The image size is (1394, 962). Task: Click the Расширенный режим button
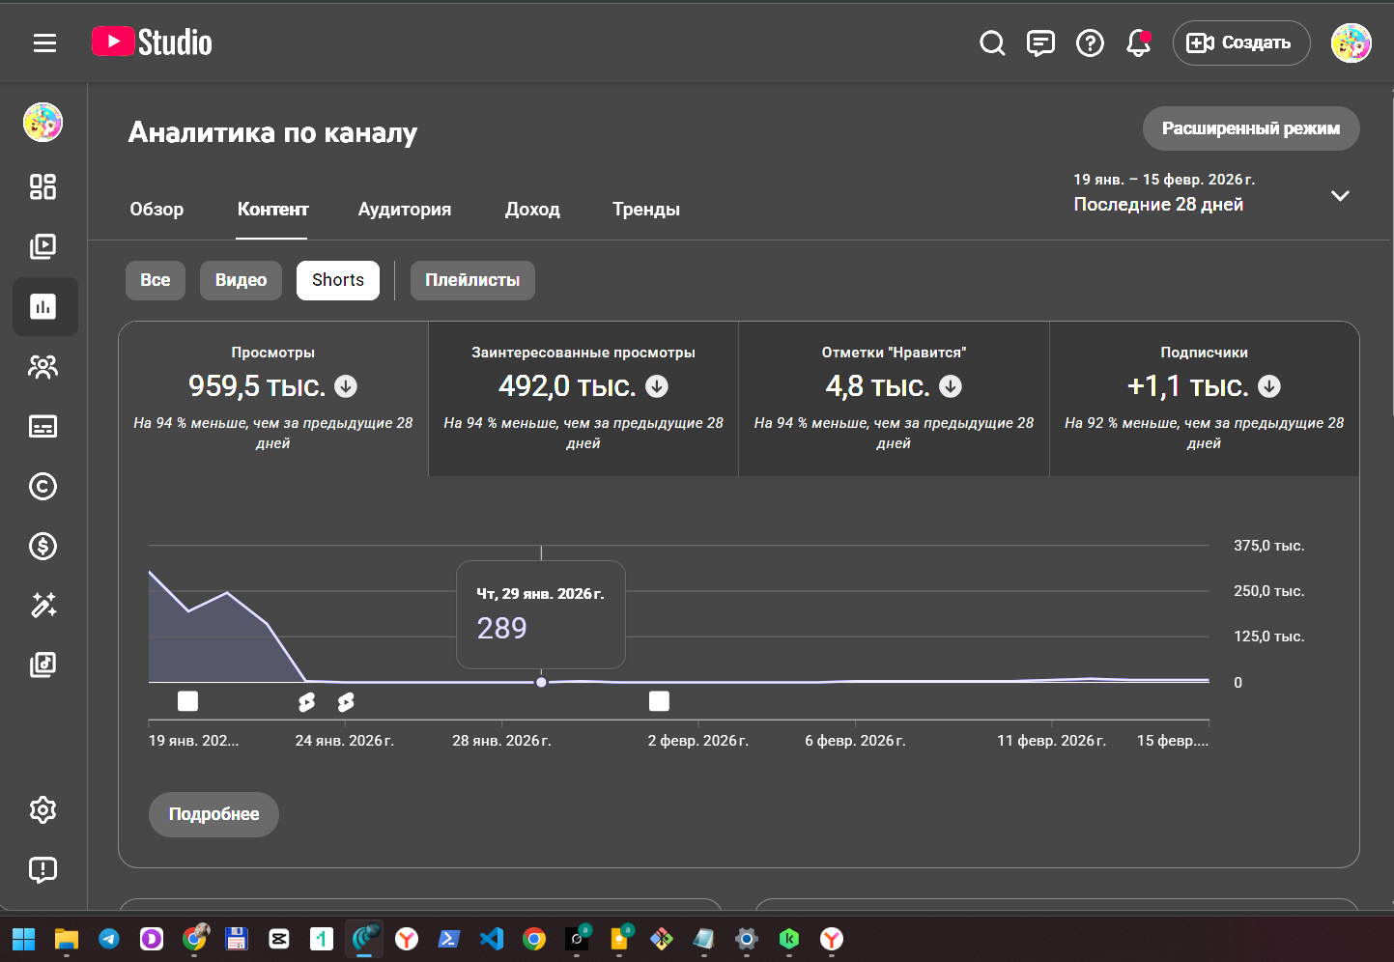(x=1250, y=128)
